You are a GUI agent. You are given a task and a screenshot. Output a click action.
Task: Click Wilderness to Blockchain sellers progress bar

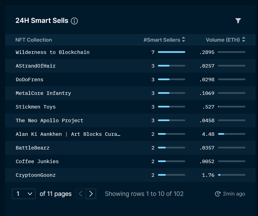point(172,52)
